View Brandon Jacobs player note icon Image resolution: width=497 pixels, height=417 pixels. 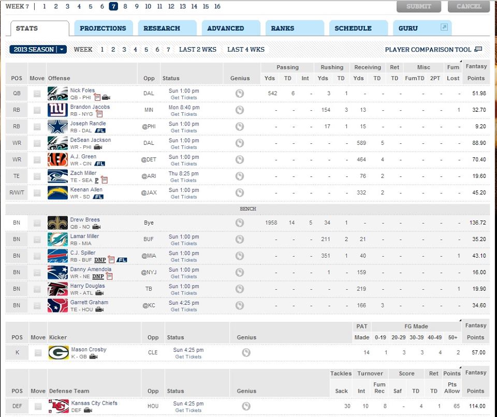[x=99, y=114]
